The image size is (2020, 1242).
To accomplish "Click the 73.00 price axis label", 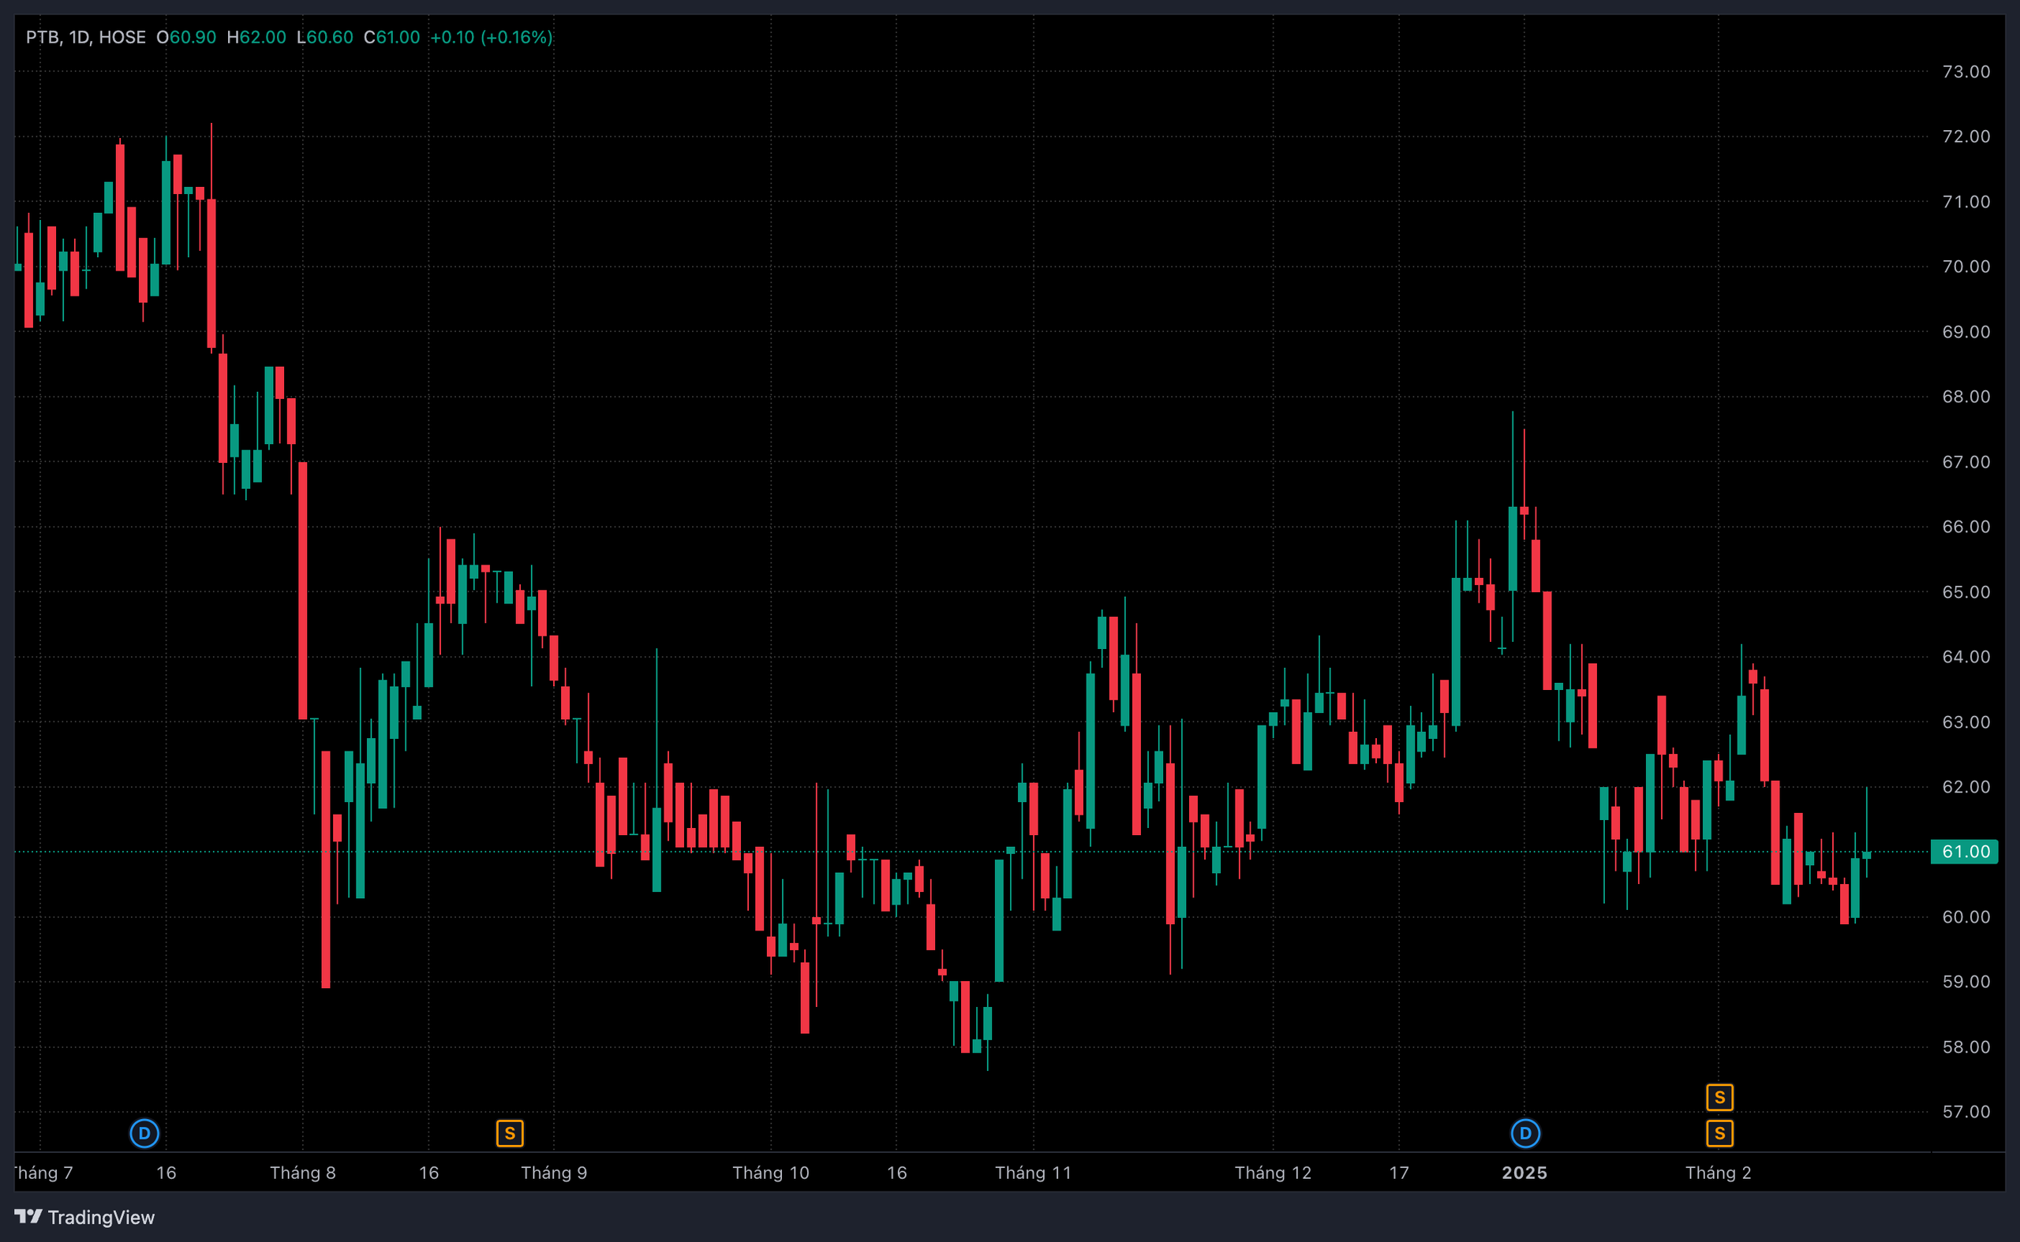I will [x=1966, y=72].
